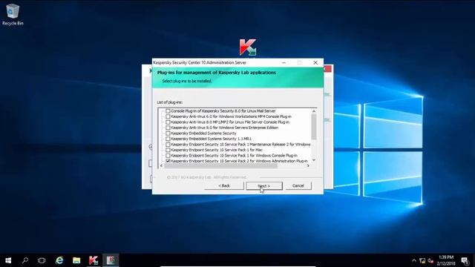Image resolution: width=475 pixels, height=267 pixels.
Task: Close the Kaspersky Security Center installer window
Action: click(315, 62)
